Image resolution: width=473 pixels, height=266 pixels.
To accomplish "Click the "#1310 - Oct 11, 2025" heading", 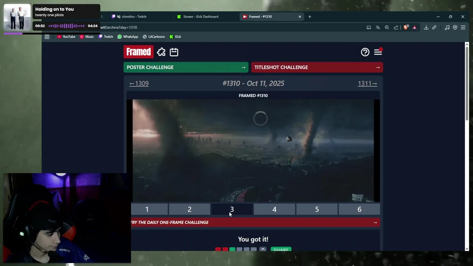I will (x=253, y=83).
